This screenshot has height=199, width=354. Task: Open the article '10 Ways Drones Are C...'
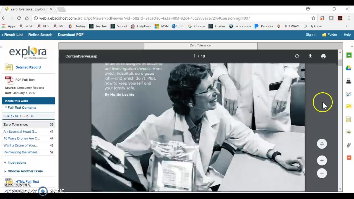click(22, 138)
